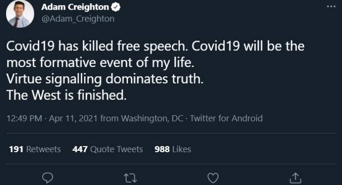Click the verified badge next to name
This screenshot has height=185, width=342.
click(118, 8)
